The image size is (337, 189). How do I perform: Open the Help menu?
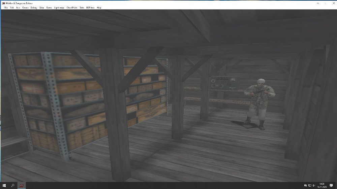[99, 7]
